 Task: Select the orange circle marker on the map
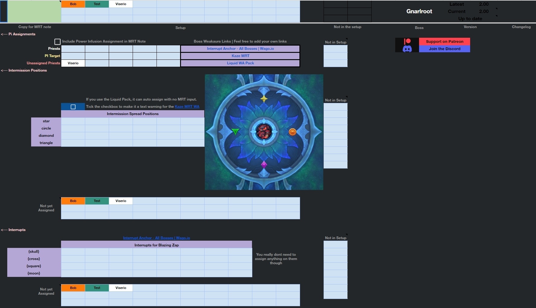(x=292, y=132)
